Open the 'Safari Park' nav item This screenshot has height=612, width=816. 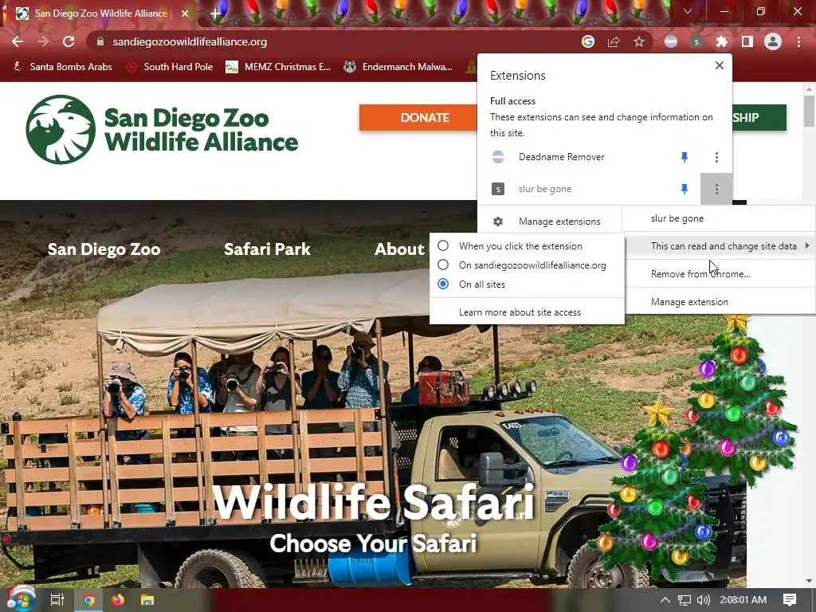[267, 249]
